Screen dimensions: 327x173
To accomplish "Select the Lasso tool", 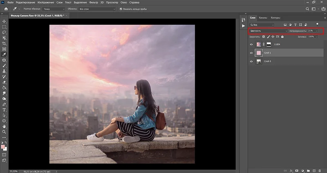I will (x=4, y=33).
